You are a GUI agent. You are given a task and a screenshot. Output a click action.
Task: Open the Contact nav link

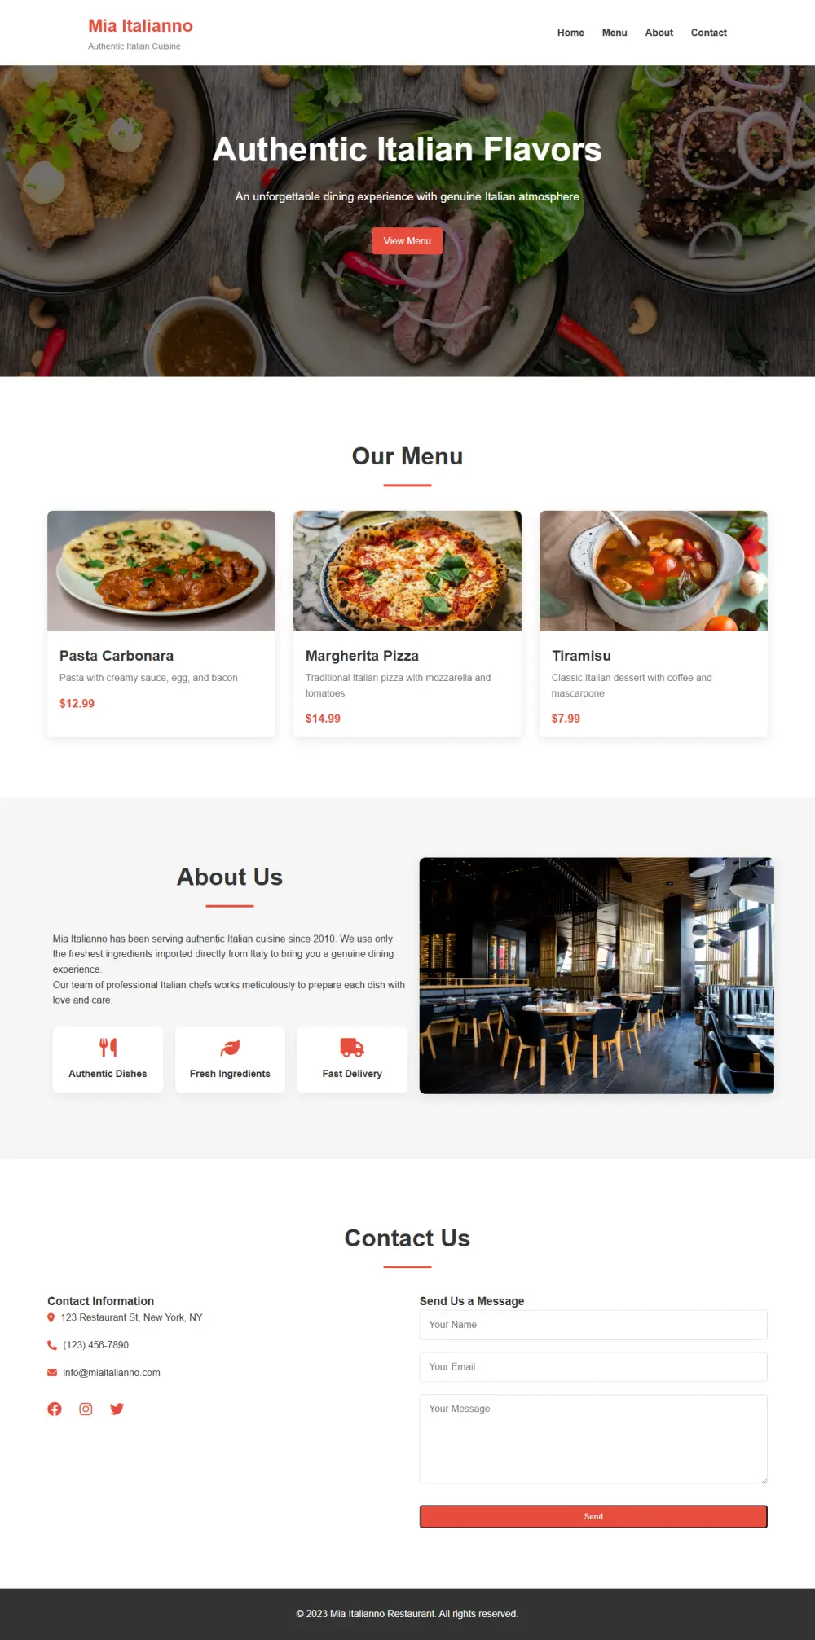709,33
